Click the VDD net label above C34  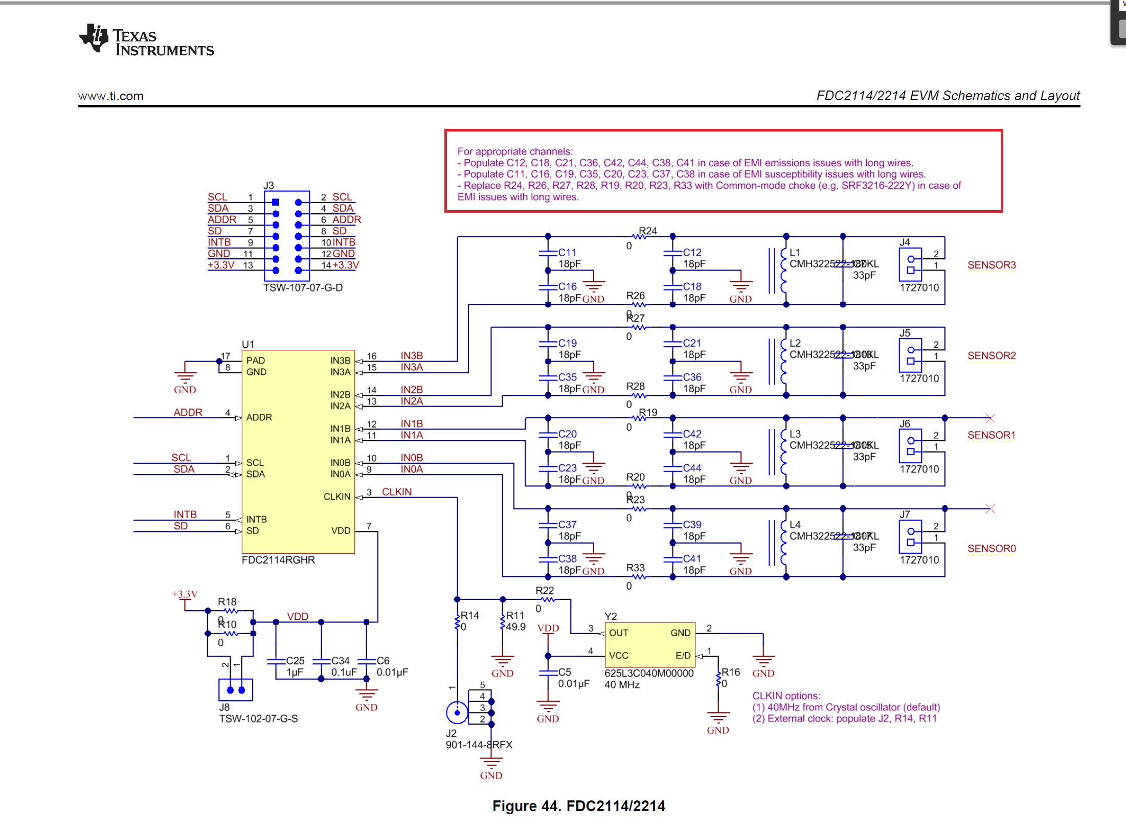click(298, 616)
